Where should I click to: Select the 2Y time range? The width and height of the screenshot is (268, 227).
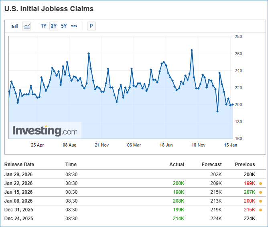(x=54, y=26)
